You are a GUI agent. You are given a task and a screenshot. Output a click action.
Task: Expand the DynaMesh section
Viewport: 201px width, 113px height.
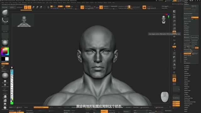(x=187, y=31)
